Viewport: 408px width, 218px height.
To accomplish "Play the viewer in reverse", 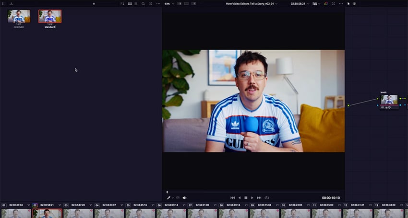I will point(240,198).
